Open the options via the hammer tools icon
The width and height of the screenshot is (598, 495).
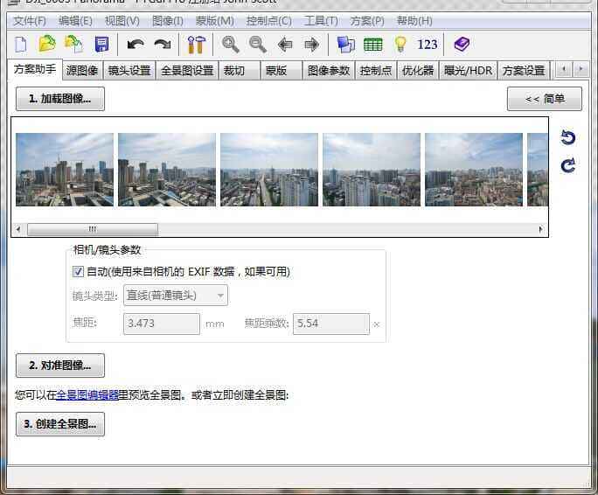197,44
